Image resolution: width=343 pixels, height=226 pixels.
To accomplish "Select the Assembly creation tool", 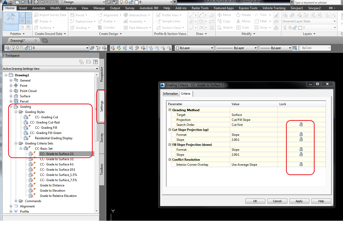I will 134,21.
